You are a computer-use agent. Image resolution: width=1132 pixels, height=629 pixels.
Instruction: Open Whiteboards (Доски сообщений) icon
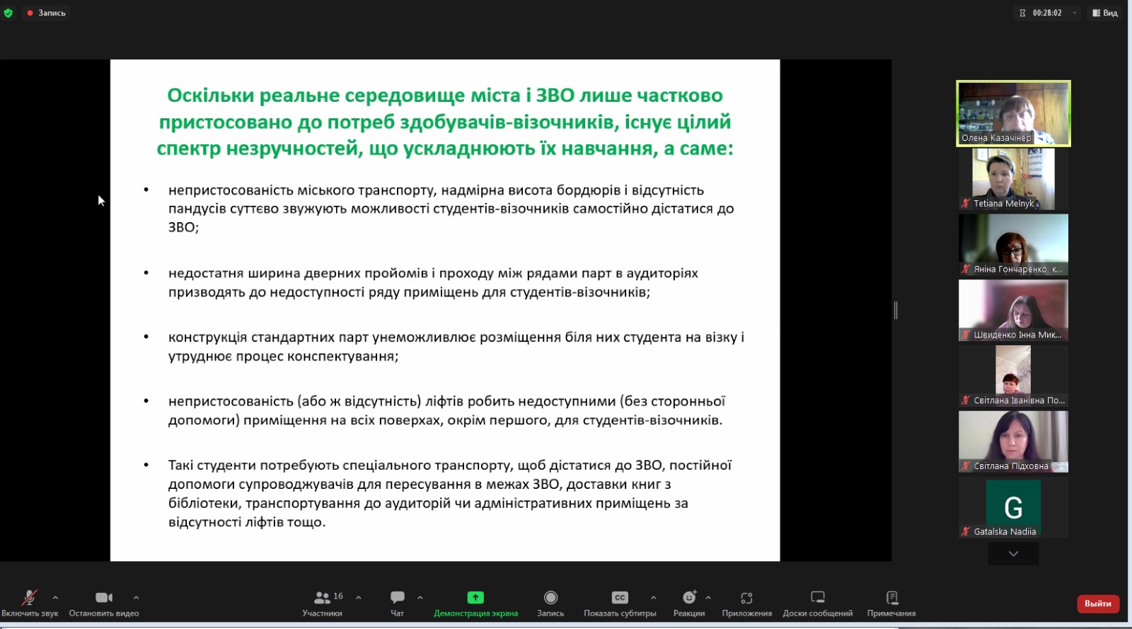[817, 598]
